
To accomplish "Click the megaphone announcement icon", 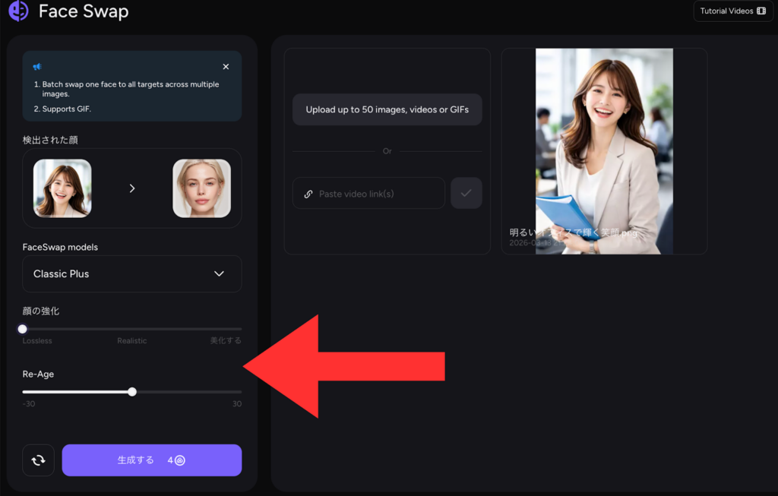I will click(x=37, y=67).
